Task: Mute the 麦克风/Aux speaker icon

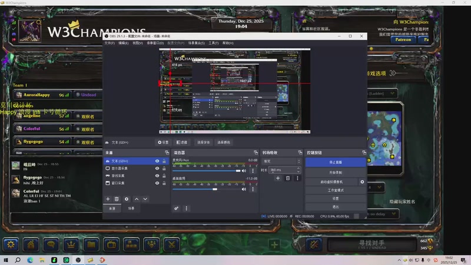Action: coord(244,171)
